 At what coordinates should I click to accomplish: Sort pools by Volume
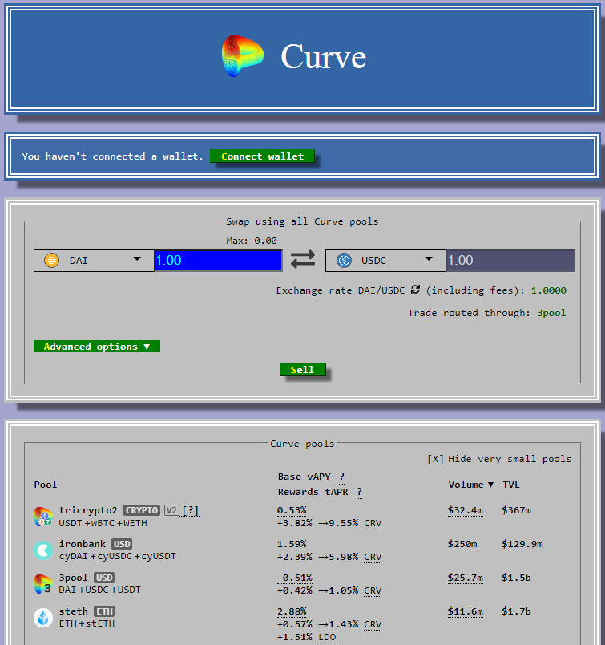click(470, 485)
